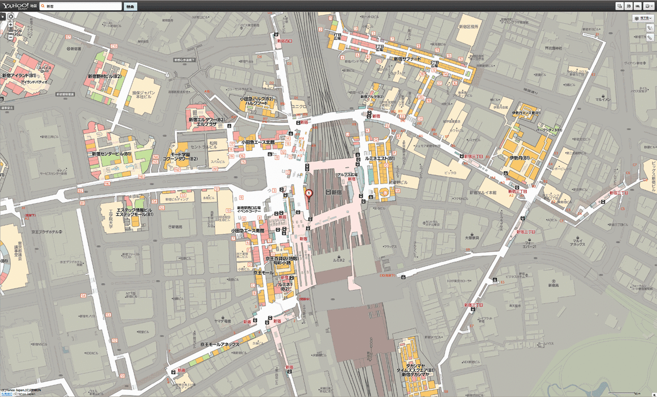Viewport: 657px width, 397px height.
Task: Click the 検索 search button
Action: point(130,7)
